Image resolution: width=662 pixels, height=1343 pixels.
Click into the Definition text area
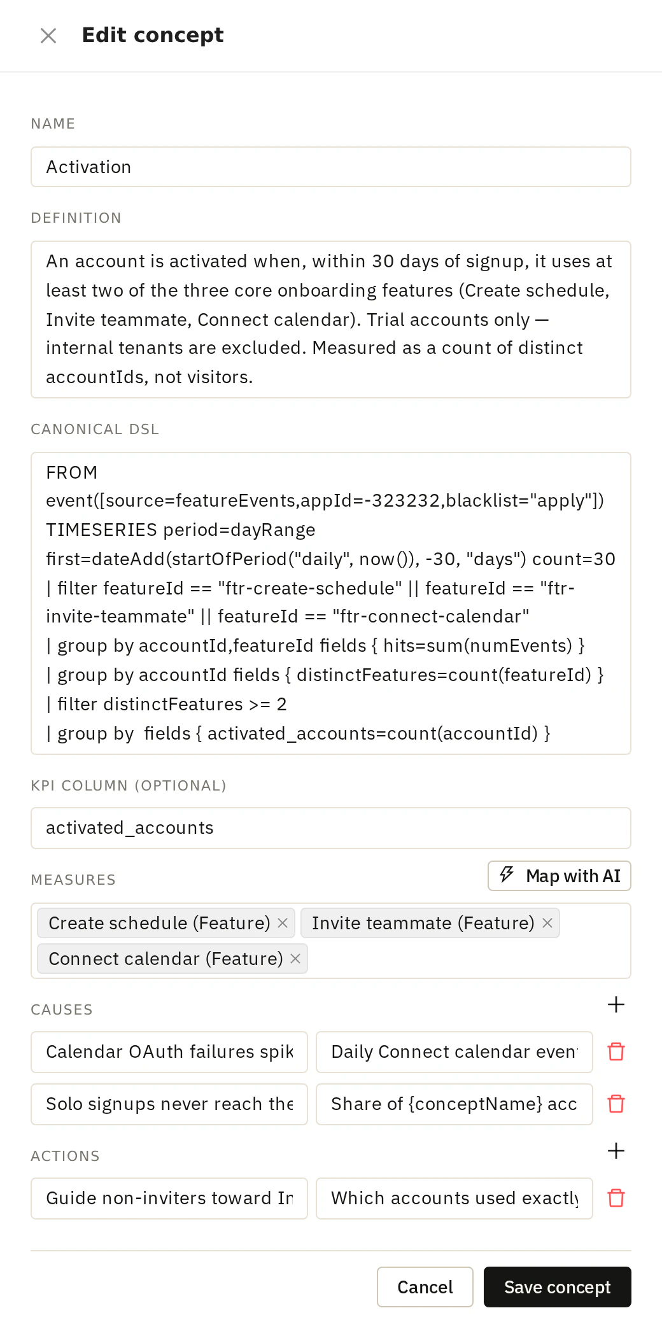click(x=331, y=320)
